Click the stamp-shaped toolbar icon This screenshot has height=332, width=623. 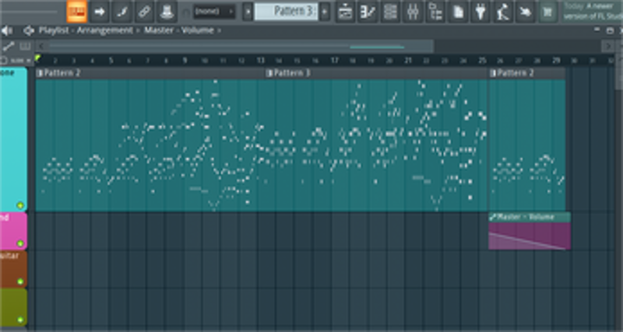point(167,12)
